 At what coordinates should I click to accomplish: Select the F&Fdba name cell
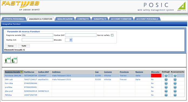tap(8, 95)
